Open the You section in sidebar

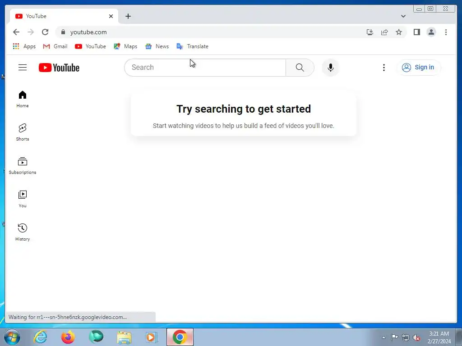(23, 199)
